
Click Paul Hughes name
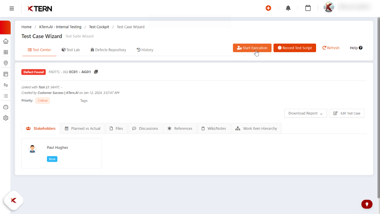[x=57, y=148]
